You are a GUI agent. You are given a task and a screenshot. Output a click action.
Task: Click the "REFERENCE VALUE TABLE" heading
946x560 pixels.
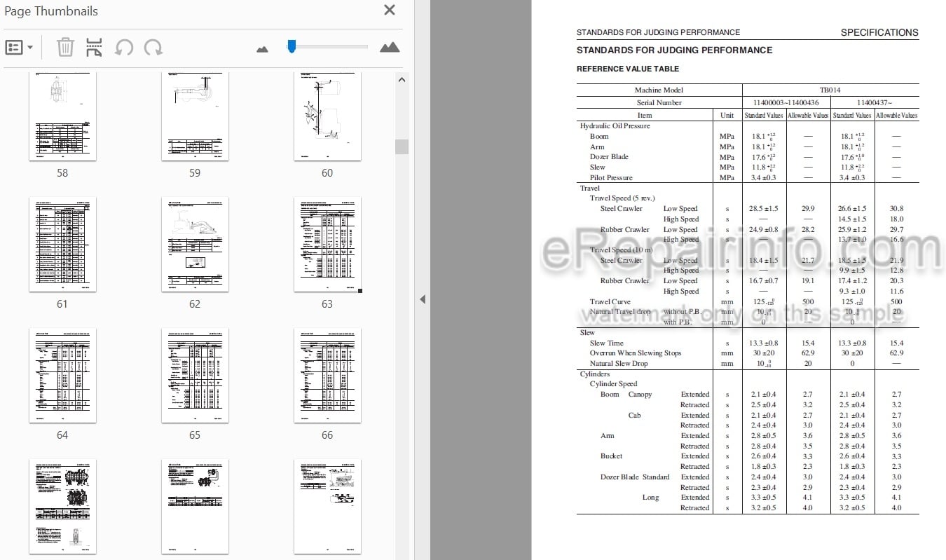click(x=628, y=69)
